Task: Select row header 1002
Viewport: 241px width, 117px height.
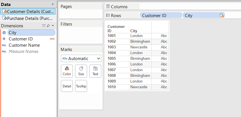Action: coord(112,42)
